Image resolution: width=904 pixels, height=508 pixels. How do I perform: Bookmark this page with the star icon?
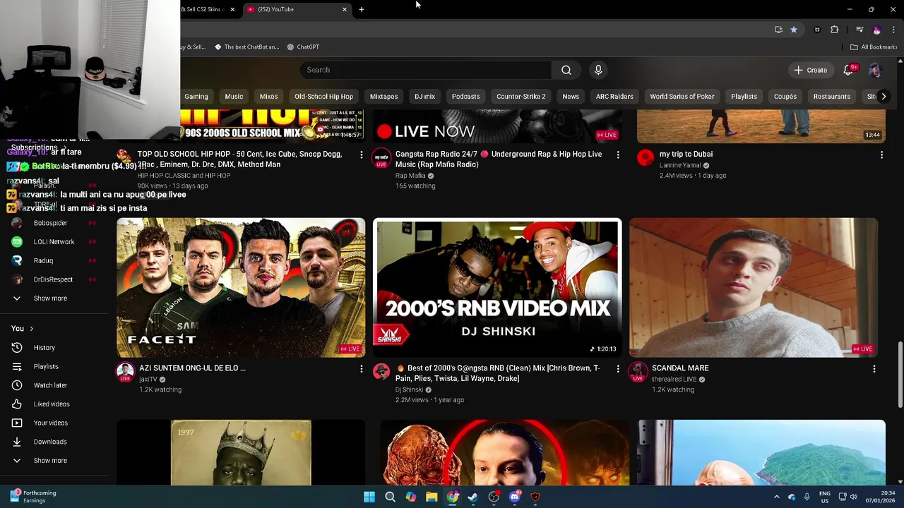[794, 30]
